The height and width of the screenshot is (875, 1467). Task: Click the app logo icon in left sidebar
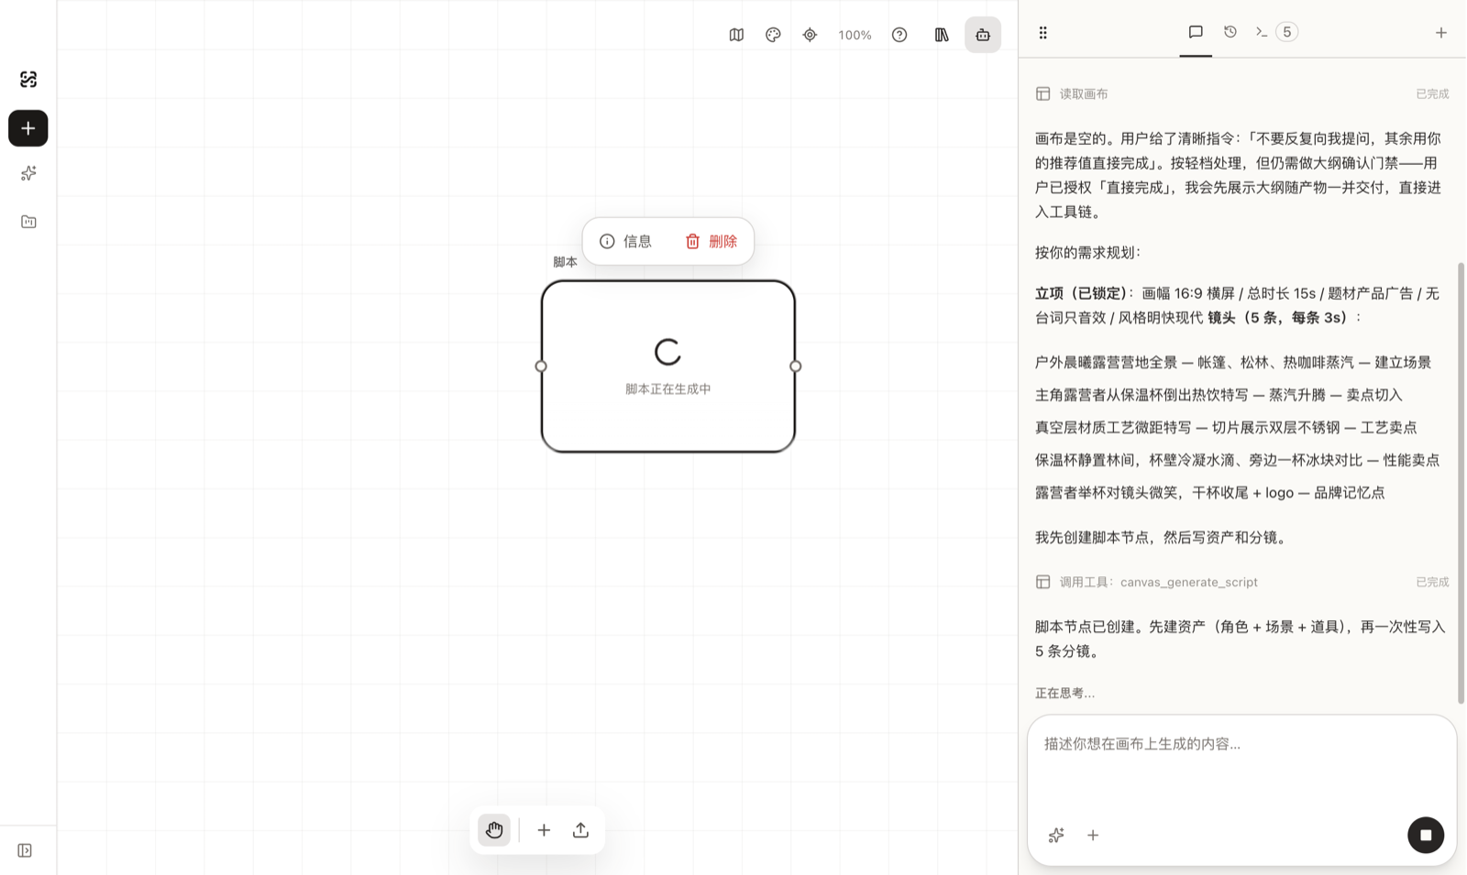pyautogui.click(x=28, y=80)
